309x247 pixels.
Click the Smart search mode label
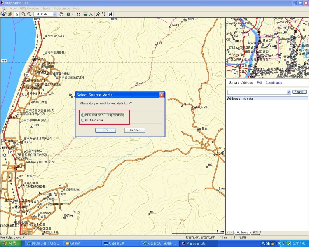click(x=234, y=82)
